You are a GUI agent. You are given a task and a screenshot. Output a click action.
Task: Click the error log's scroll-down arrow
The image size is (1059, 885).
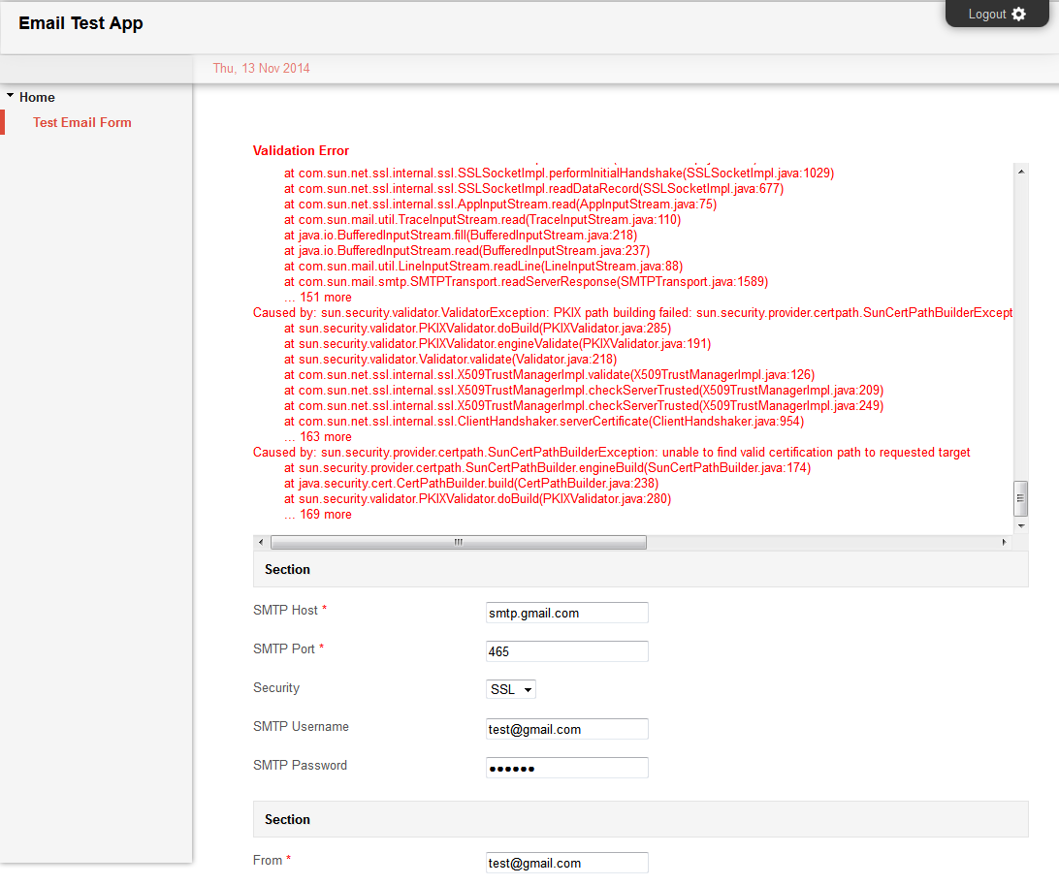pos(1020,525)
